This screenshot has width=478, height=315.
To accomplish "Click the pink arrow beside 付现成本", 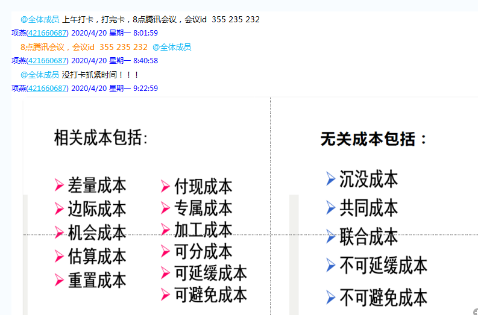I will coord(165,186).
